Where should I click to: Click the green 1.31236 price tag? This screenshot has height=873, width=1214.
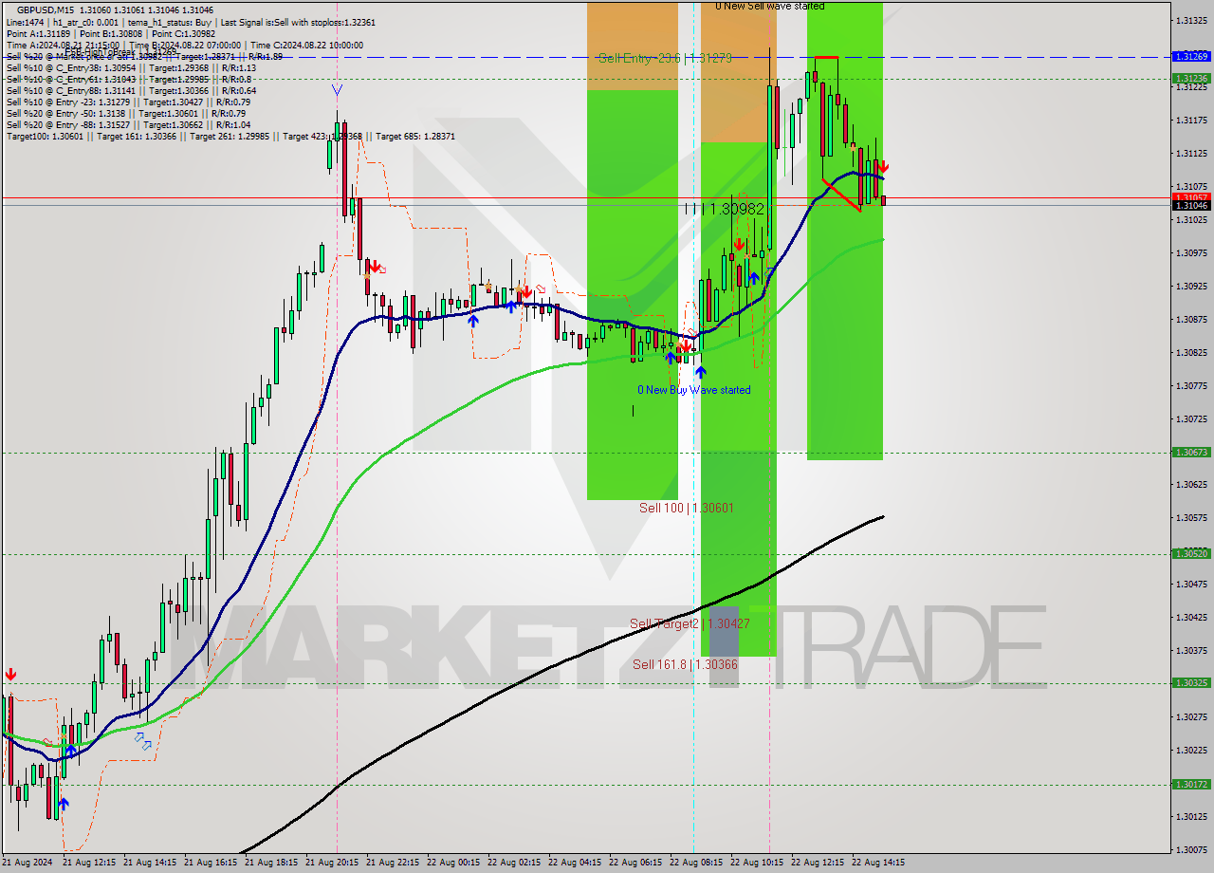coord(1191,79)
